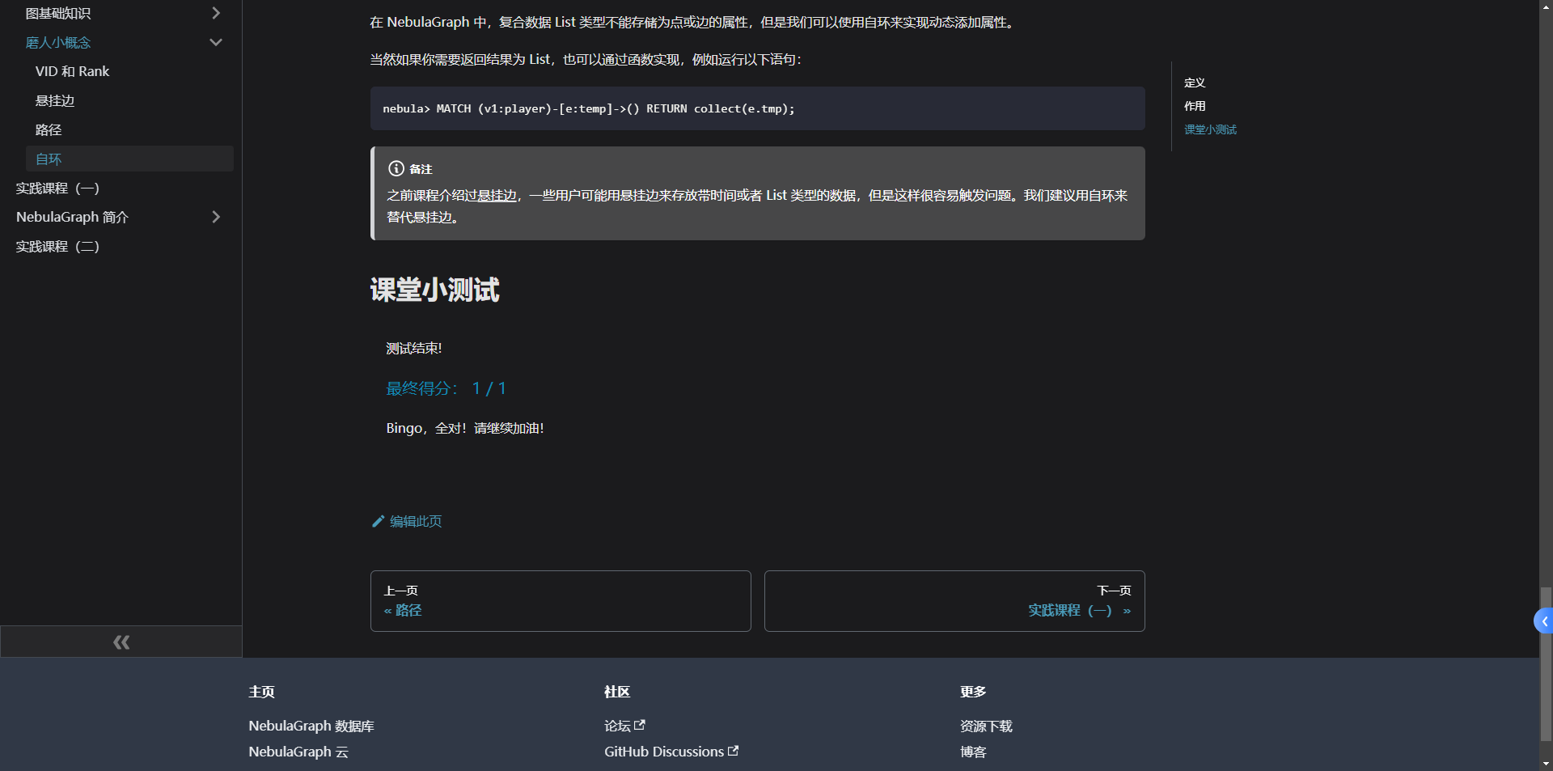Screen dimensions: 1553x771
Task: Open the NebulaGraph 简介 sidebar category
Action: point(72,217)
